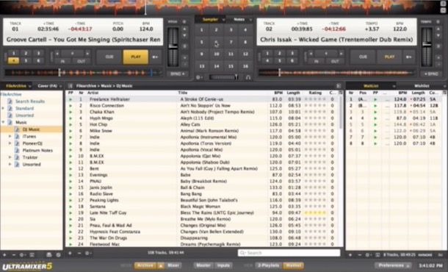Switch to the Cover (FA) tab
This screenshot has width=448, height=272.
(x=48, y=86)
